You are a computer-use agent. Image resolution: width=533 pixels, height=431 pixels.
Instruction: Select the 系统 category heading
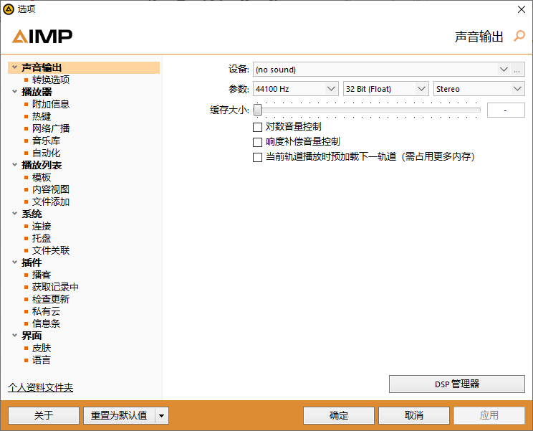[32, 214]
